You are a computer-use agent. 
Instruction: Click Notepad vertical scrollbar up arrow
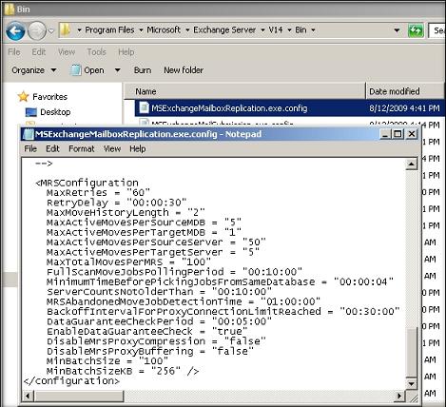(x=411, y=165)
